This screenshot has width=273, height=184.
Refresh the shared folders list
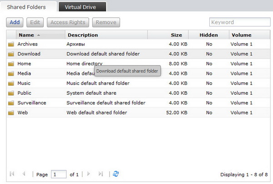pos(116,174)
